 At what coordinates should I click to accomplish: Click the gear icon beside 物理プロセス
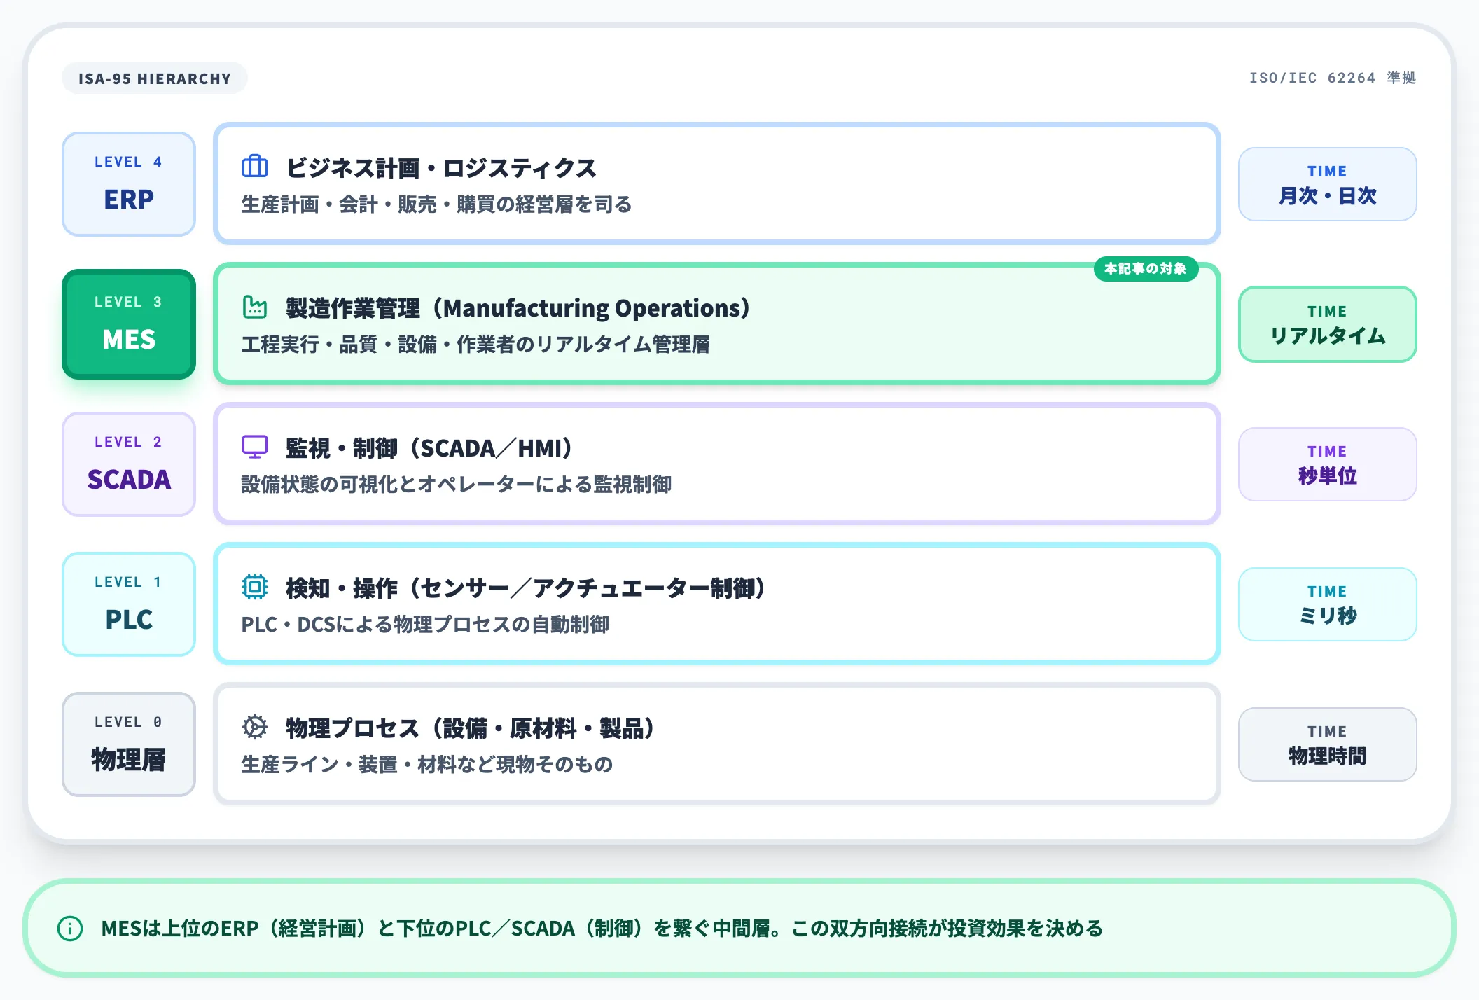[255, 728]
